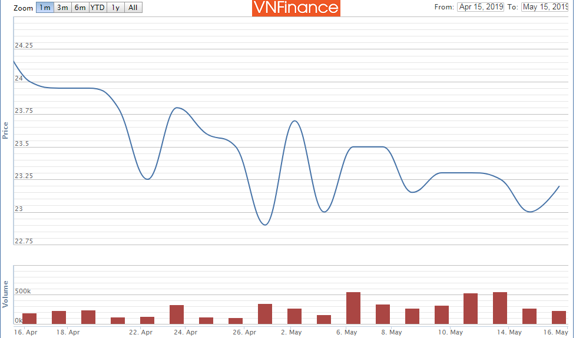This screenshot has width=576, height=338.
Task: Switch zoom range to 3m
Action: click(x=62, y=8)
